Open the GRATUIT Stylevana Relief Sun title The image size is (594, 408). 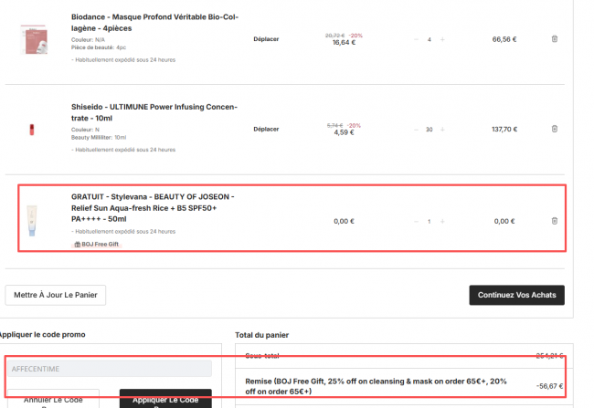click(151, 208)
